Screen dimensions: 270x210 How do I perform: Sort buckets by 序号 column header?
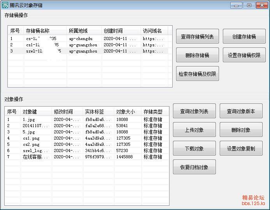[x=16, y=31]
